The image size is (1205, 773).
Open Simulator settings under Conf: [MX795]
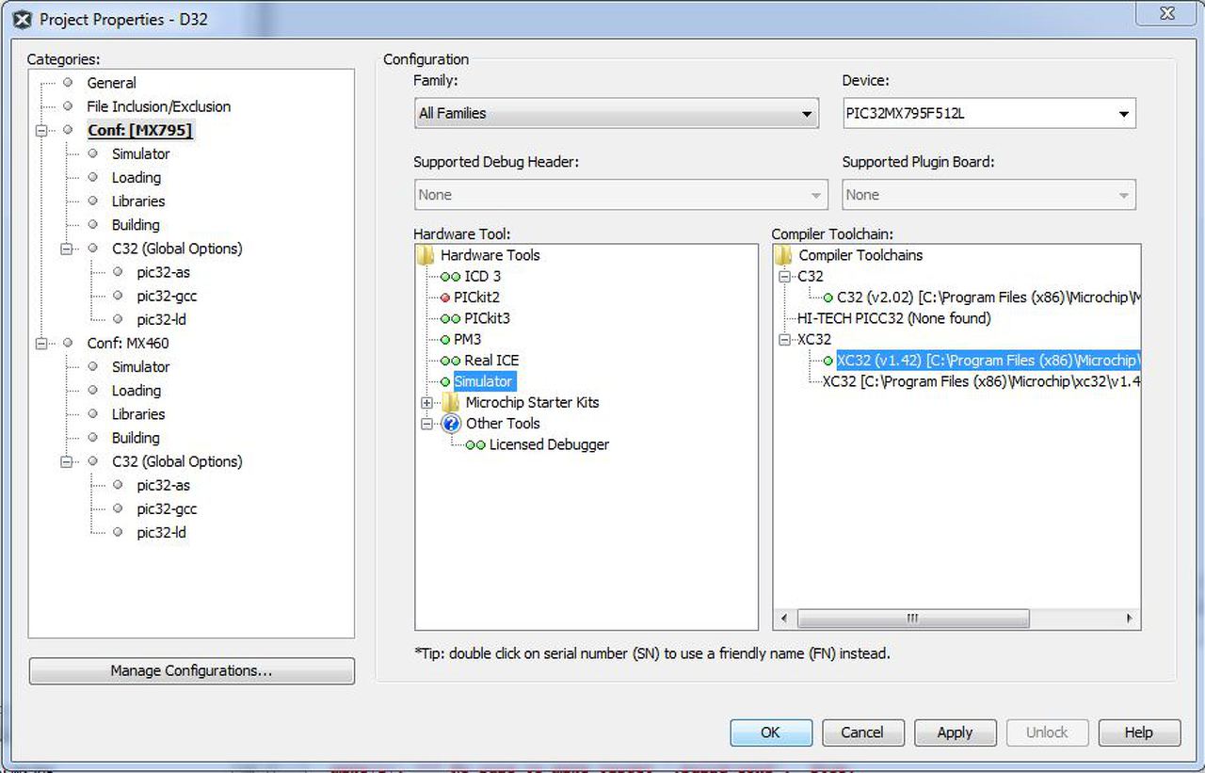tap(140, 154)
